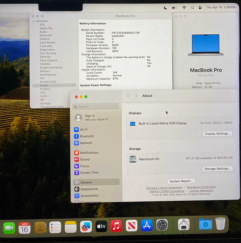
Task: Open Focus settings in sidebar
Action: (96, 166)
